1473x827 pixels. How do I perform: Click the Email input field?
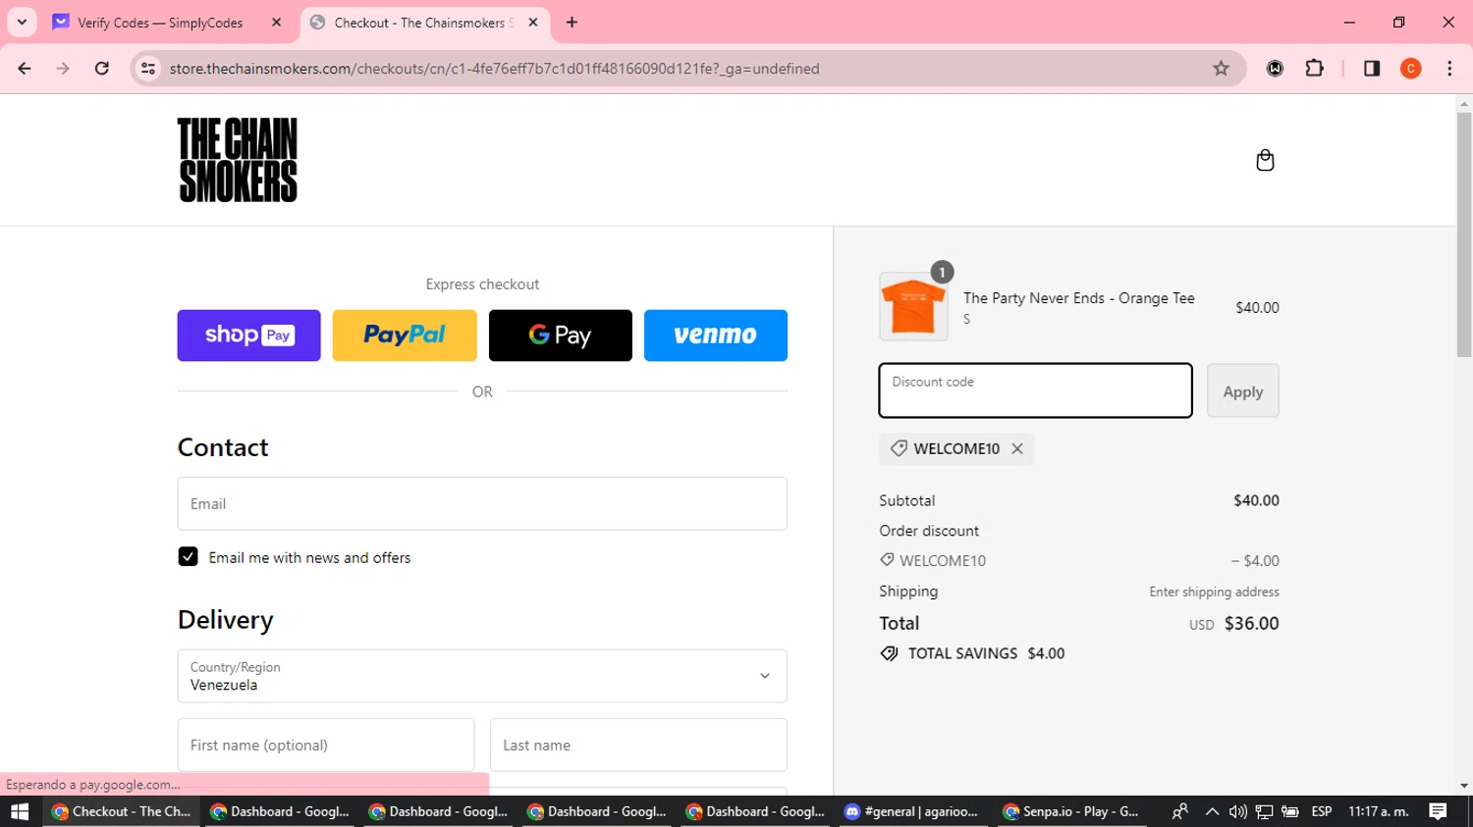482,503
